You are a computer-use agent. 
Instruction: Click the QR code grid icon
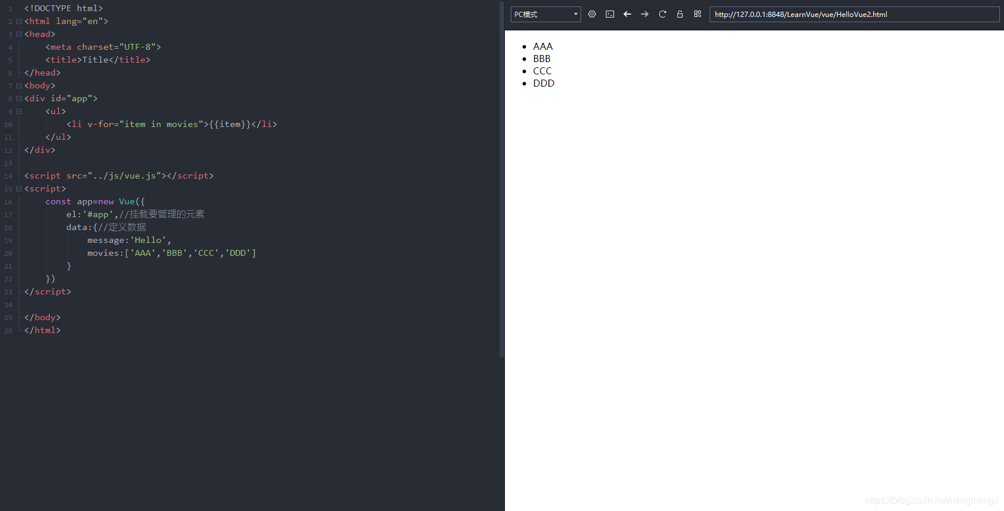click(x=697, y=14)
